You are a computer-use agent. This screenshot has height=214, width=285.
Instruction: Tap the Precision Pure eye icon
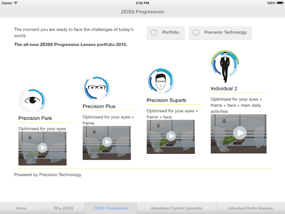[x=32, y=100]
